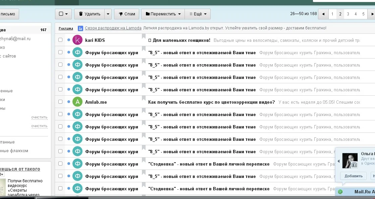Click the Mail.Ru Agent icon at bottom right
This screenshot has width=375, height=199.
coord(340,192)
